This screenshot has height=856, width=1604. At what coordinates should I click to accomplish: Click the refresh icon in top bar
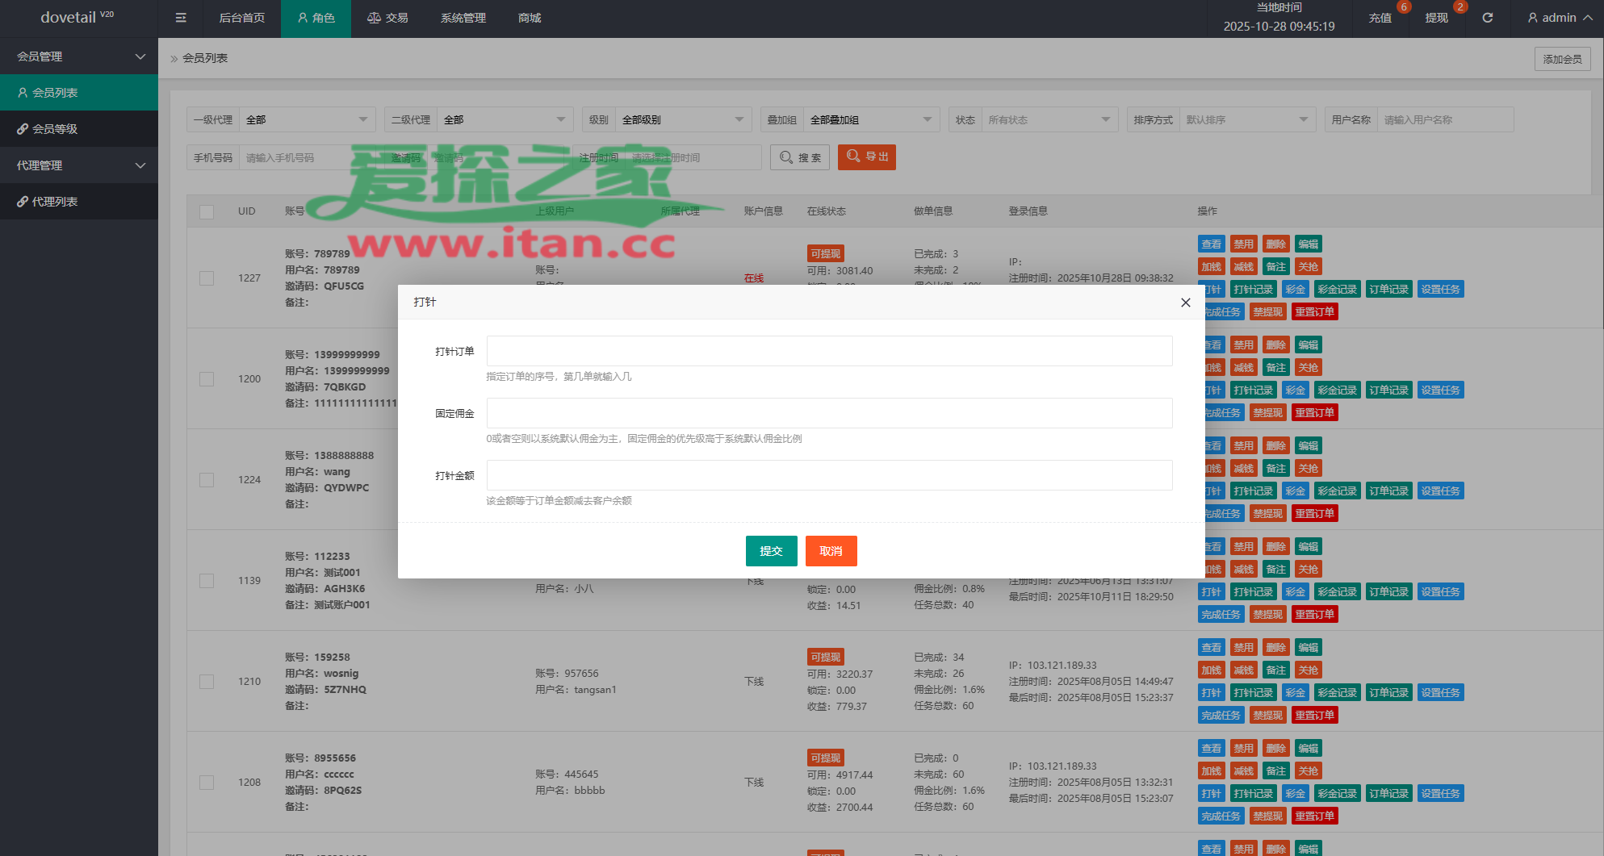[1488, 18]
